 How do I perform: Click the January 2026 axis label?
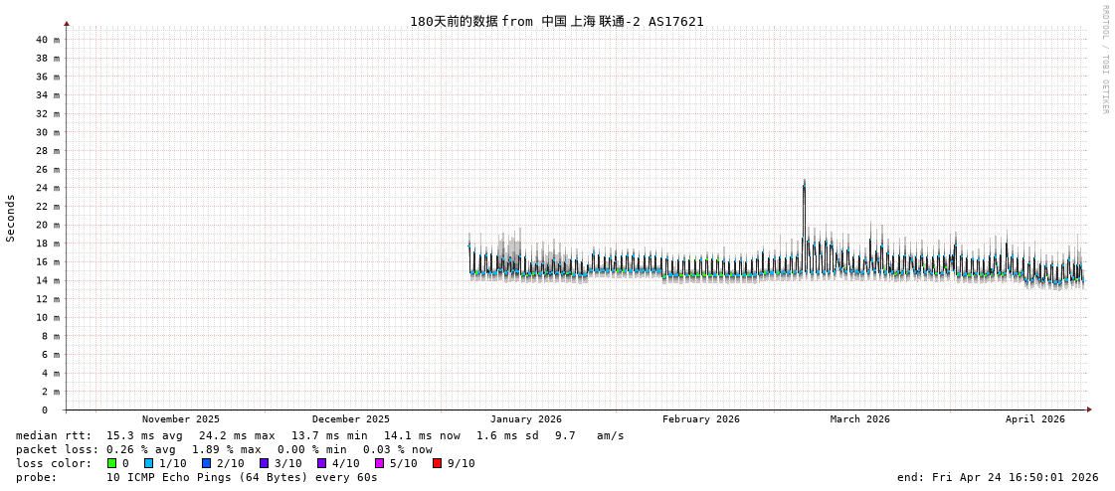[525, 419]
